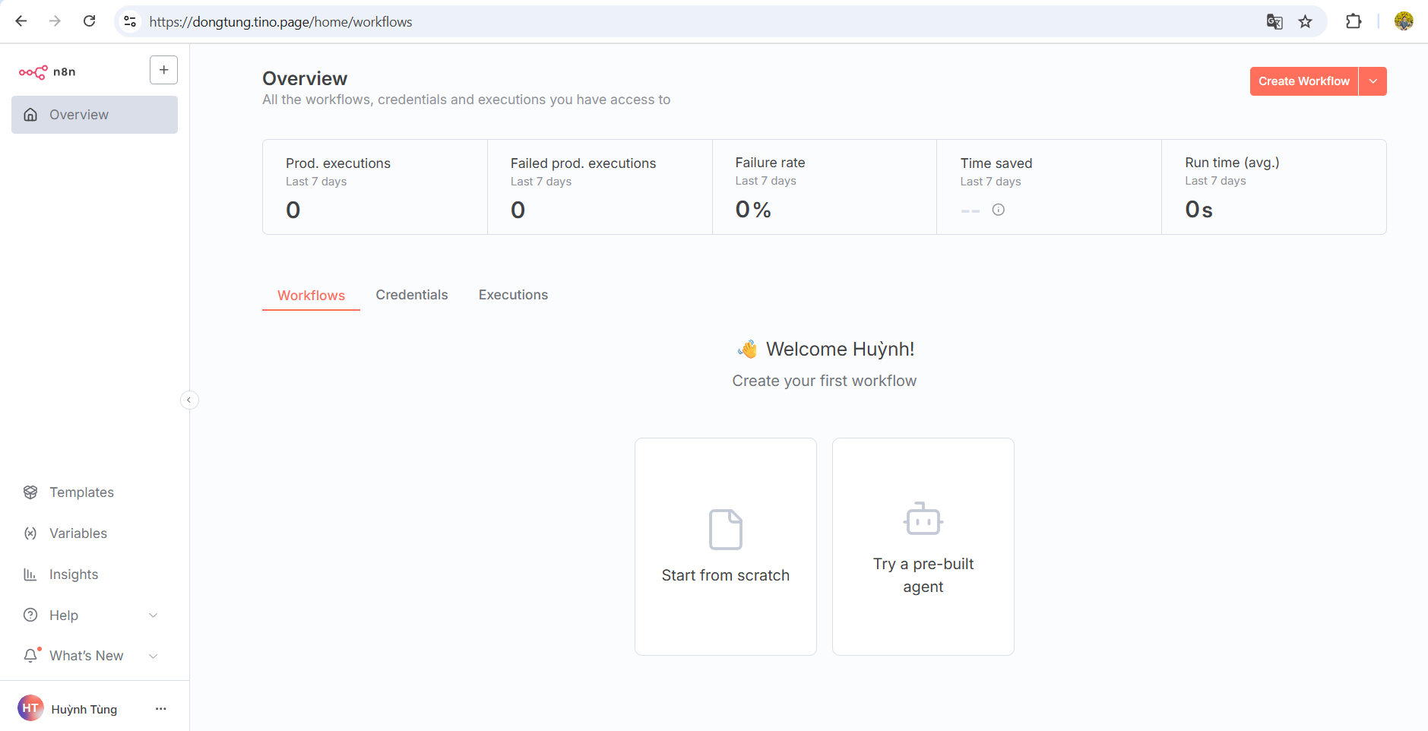
Task: Click the n8n logo in sidebar
Action: tap(47, 72)
